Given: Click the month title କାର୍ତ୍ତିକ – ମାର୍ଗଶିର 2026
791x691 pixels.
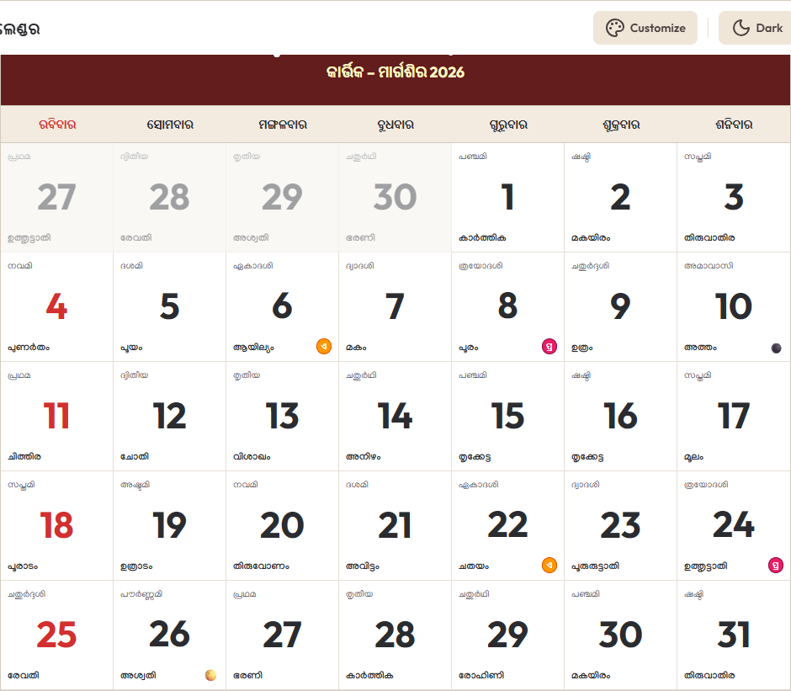Looking at the screenshot, I should (395, 72).
